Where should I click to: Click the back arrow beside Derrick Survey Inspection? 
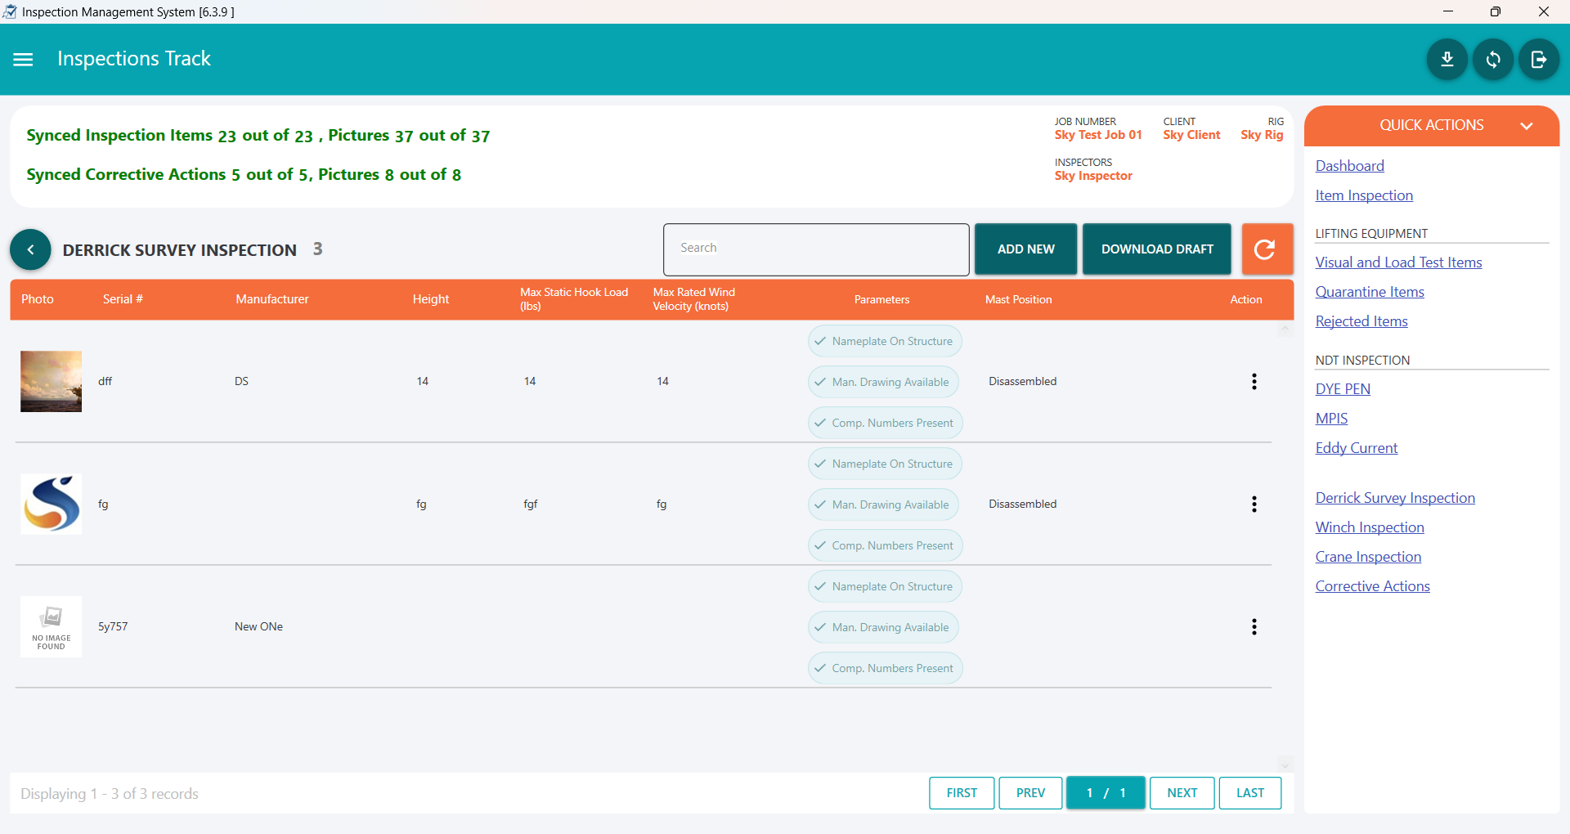pyautogui.click(x=30, y=250)
